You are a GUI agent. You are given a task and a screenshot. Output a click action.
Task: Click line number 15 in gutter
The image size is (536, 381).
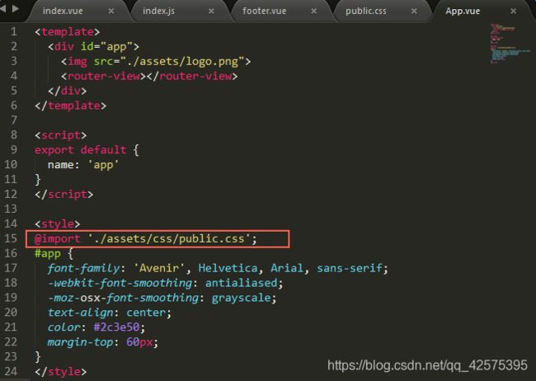(12, 239)
